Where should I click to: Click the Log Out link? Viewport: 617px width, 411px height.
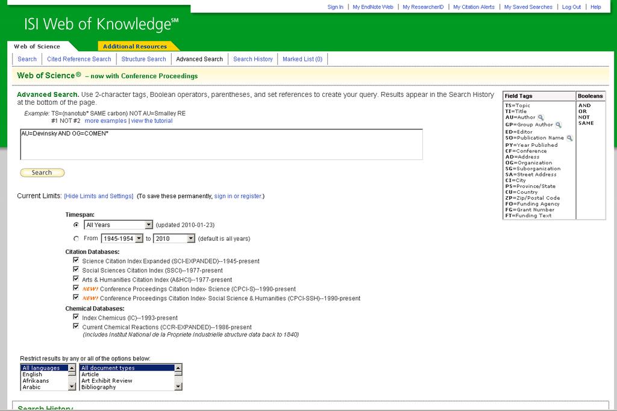[x=571, y=7]
